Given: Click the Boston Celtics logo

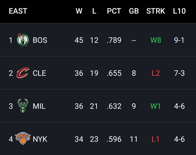Looking at the screenshot, I should point(23,40).
